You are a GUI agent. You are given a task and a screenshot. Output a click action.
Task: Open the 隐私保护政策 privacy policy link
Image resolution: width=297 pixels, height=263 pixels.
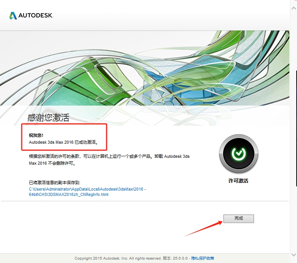point(203,258)
